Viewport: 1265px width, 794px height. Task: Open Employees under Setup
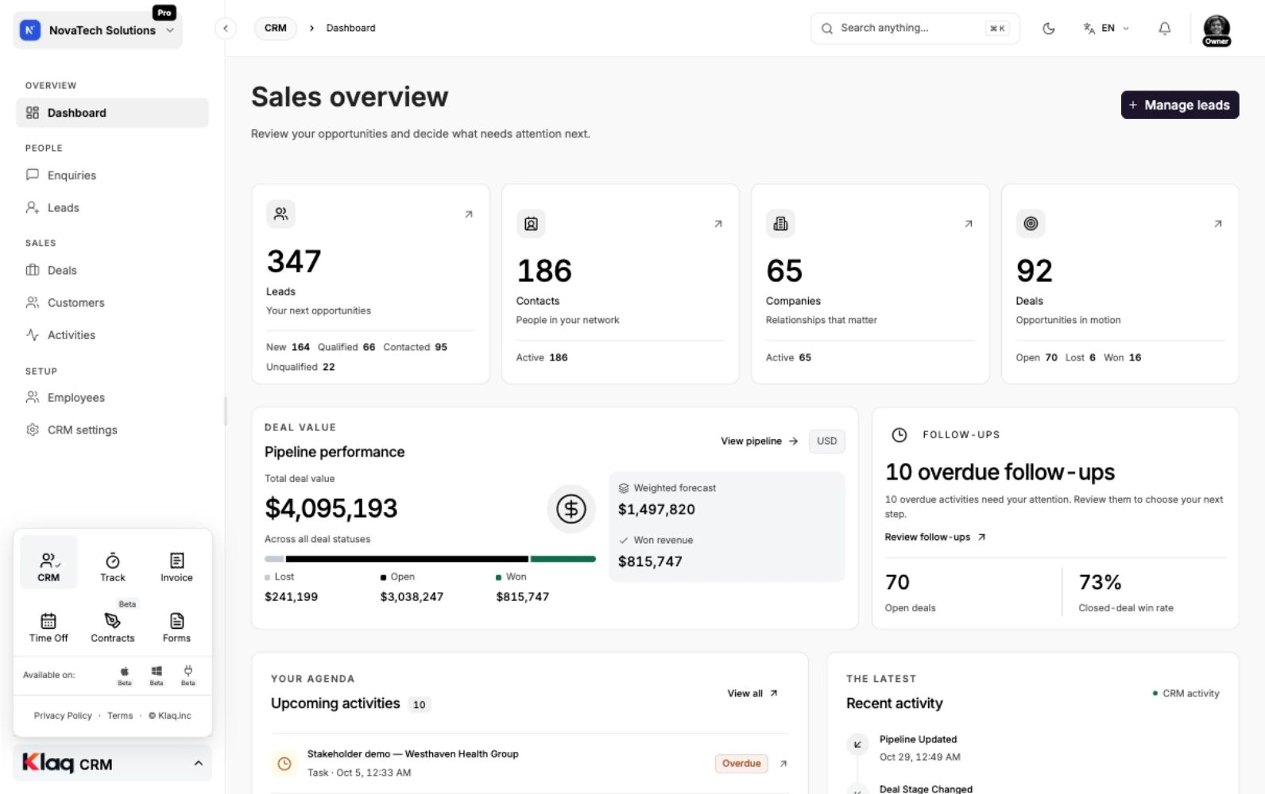[112, 398]
